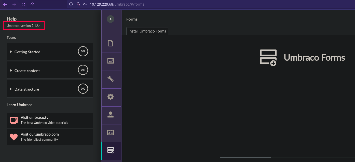Select the Forms section icon in sidebar
The width and height of the screenshot is (355, 162).
tap(111, 150)
